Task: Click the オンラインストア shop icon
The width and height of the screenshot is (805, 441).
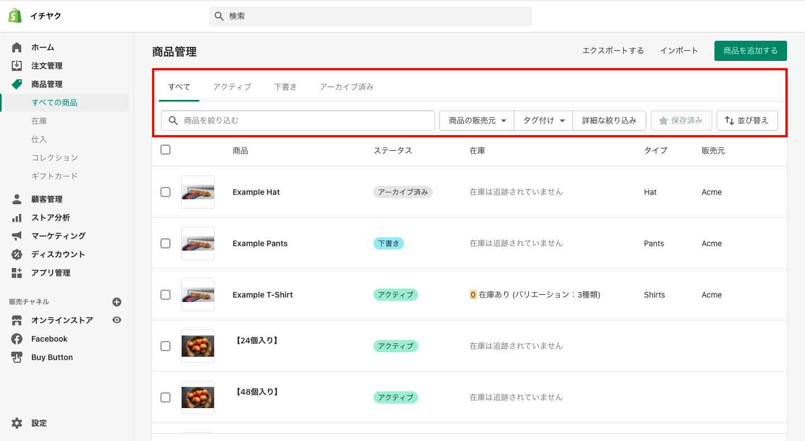Action: click(x=17, y=320)
